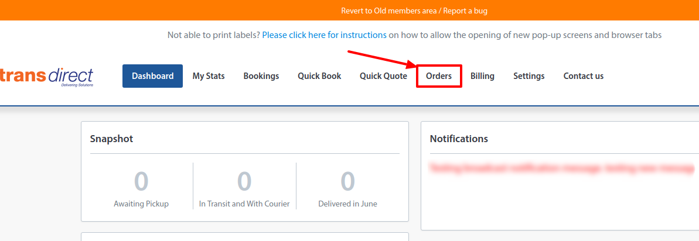Click the Delivered in June count
Screen dimensions: 699x241
click(x=347, y=181)
